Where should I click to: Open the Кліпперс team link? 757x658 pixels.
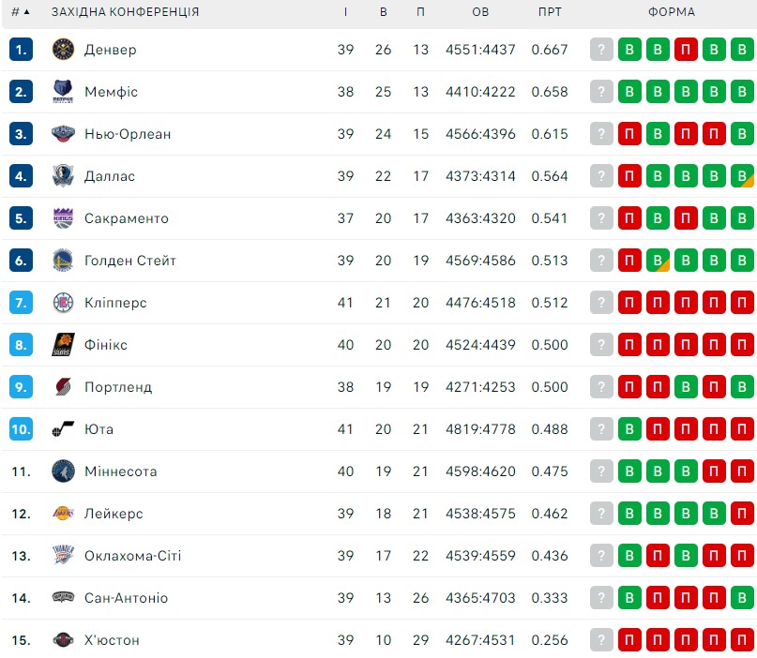pos(115,303)
